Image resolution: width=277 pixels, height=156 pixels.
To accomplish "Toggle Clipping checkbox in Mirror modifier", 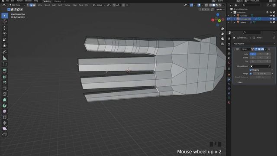I will [x=251, y=70].
